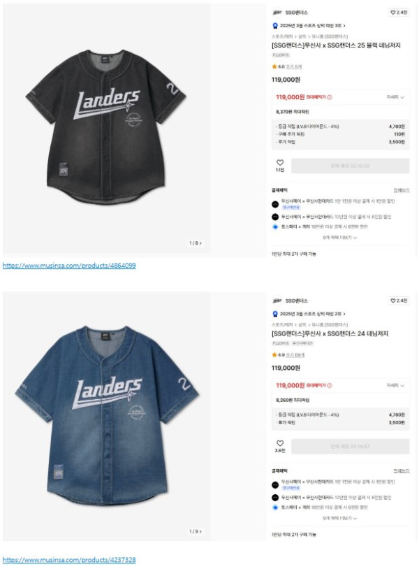Expand more payment benefits on top listing
This screenshot has height=569, width=419.
coord(339,238)
